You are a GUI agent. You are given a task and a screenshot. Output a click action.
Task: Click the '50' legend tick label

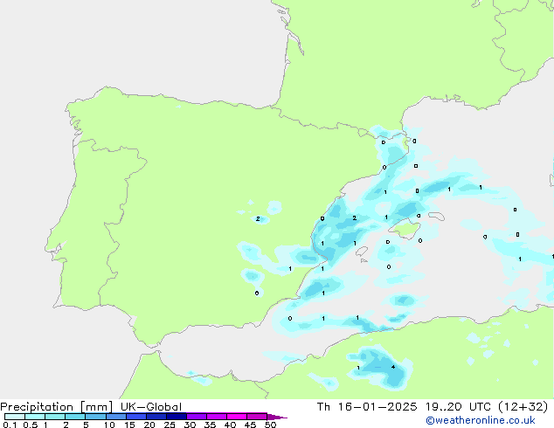pyautogui.click(x=270, y=425)
